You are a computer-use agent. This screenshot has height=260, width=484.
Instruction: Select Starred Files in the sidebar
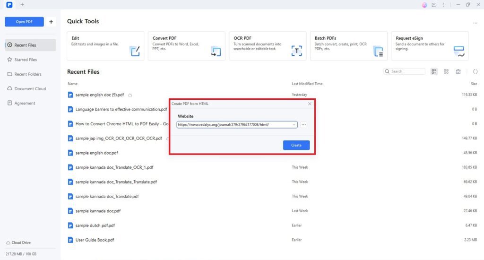pos(26,60)
